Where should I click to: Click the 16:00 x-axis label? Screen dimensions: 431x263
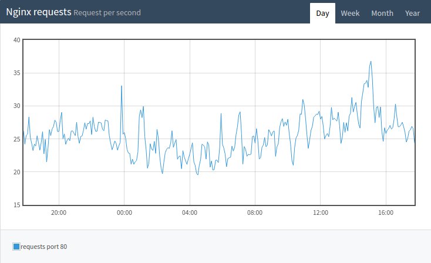click(x=386, y=213)
